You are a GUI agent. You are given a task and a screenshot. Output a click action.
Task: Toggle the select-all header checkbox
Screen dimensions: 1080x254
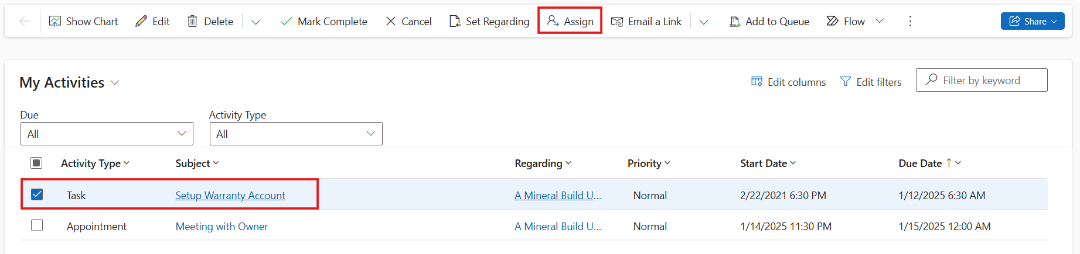pos(36,163)
